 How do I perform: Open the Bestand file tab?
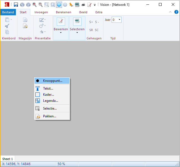[8, 12]
